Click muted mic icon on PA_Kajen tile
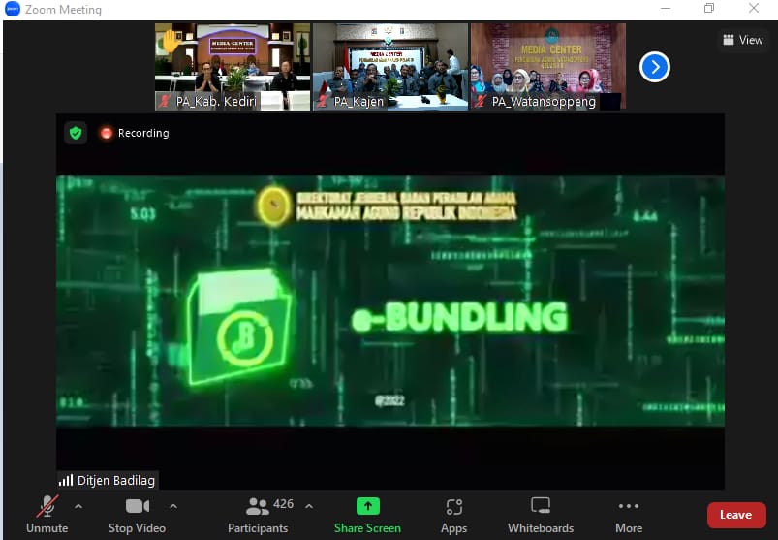 (323, 101)
